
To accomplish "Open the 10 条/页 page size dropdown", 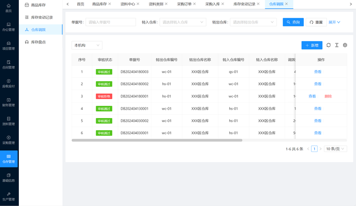I will [x=335, y=149].
